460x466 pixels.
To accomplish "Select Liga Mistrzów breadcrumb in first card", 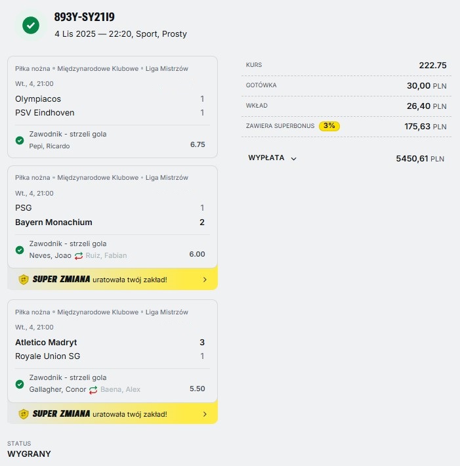I will (167, 68).
